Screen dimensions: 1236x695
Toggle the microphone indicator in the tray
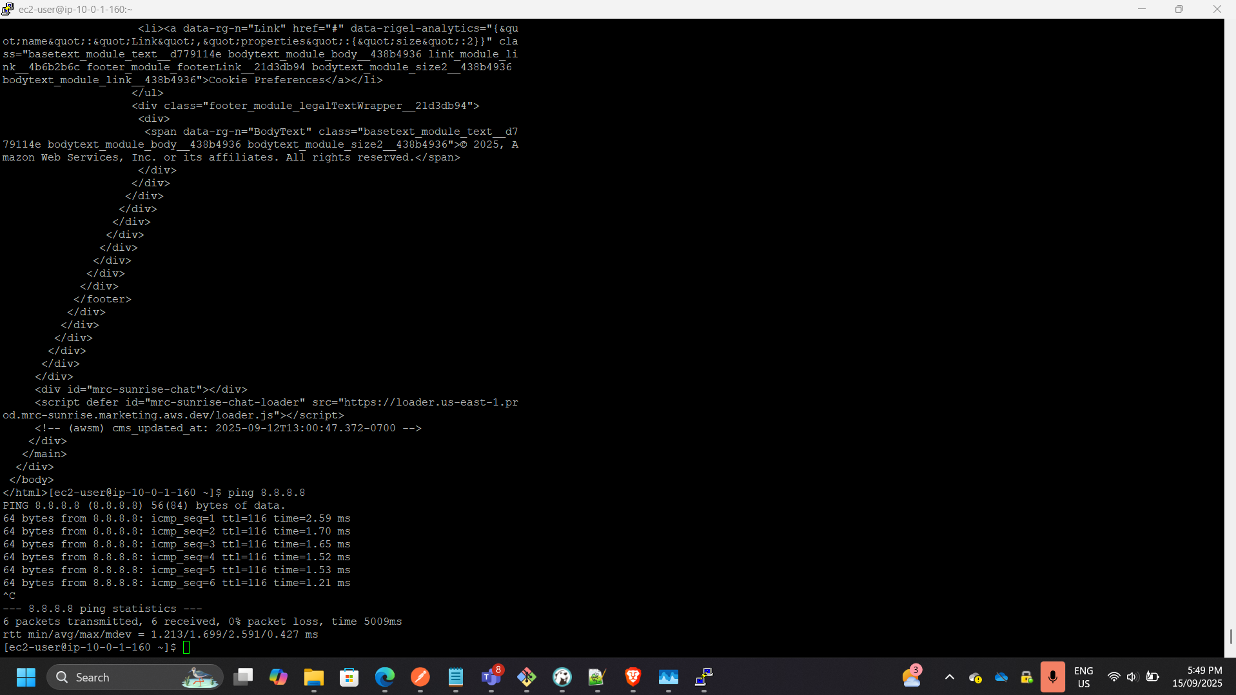tap(1052, 677)
